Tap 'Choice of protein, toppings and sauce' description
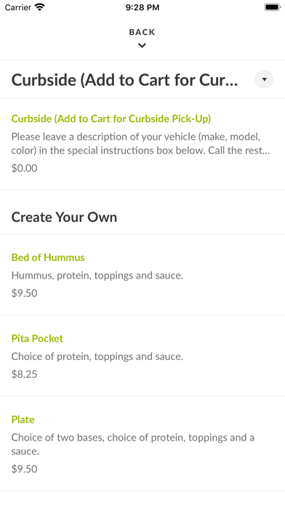Viewport: 285px width, 506px height. (97, 356)
